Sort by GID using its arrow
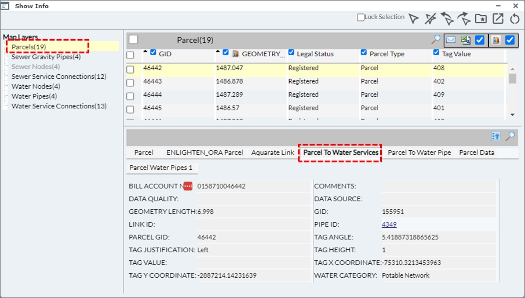 point(145,52)
